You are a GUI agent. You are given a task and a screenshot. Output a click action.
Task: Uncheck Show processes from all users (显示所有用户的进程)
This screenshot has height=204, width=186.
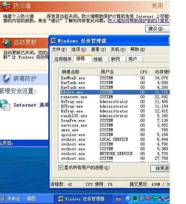click(61, 167)
